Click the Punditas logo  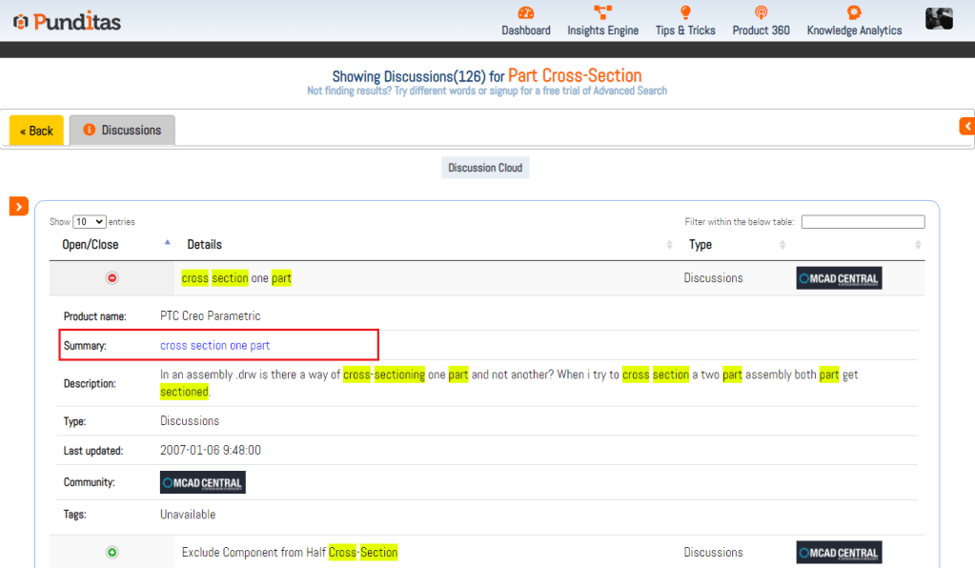click(67, 22)
